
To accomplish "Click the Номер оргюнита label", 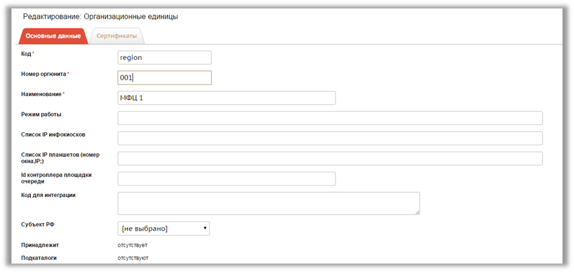I will click(x=44, y=74).
